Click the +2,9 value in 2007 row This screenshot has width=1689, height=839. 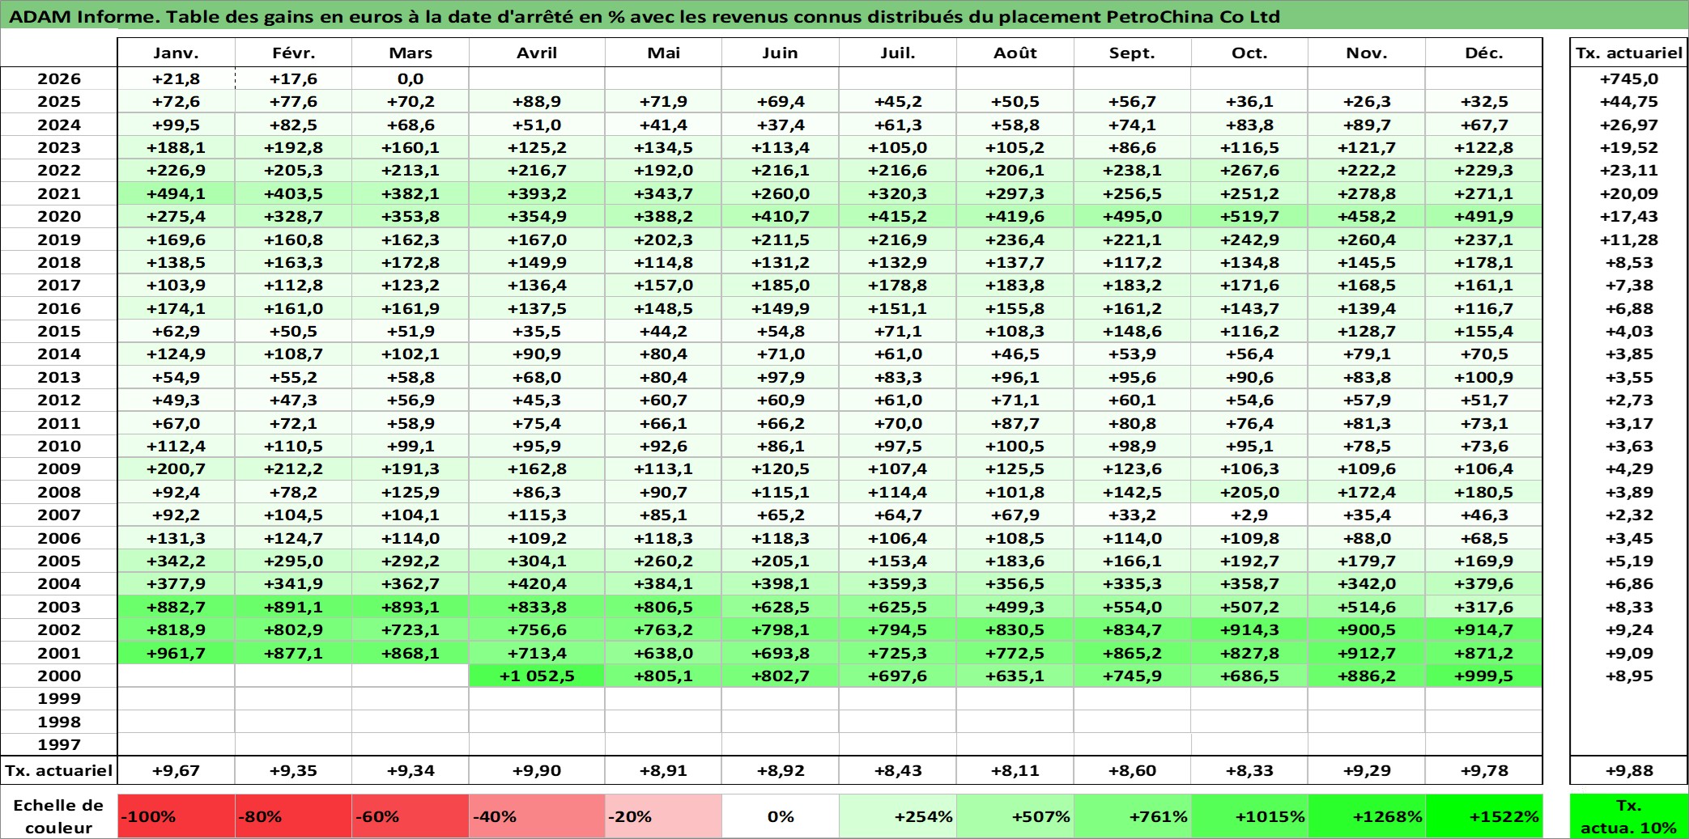pyautogui.click(x=1250, y=515)
